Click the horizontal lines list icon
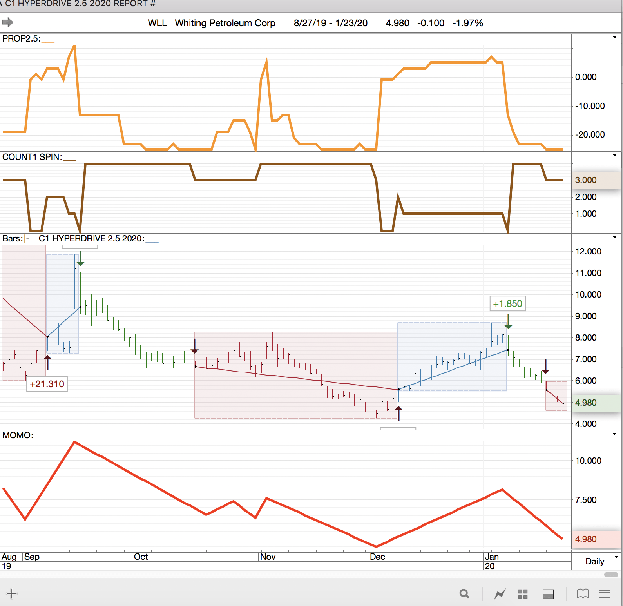 click(x=605, y=594)
